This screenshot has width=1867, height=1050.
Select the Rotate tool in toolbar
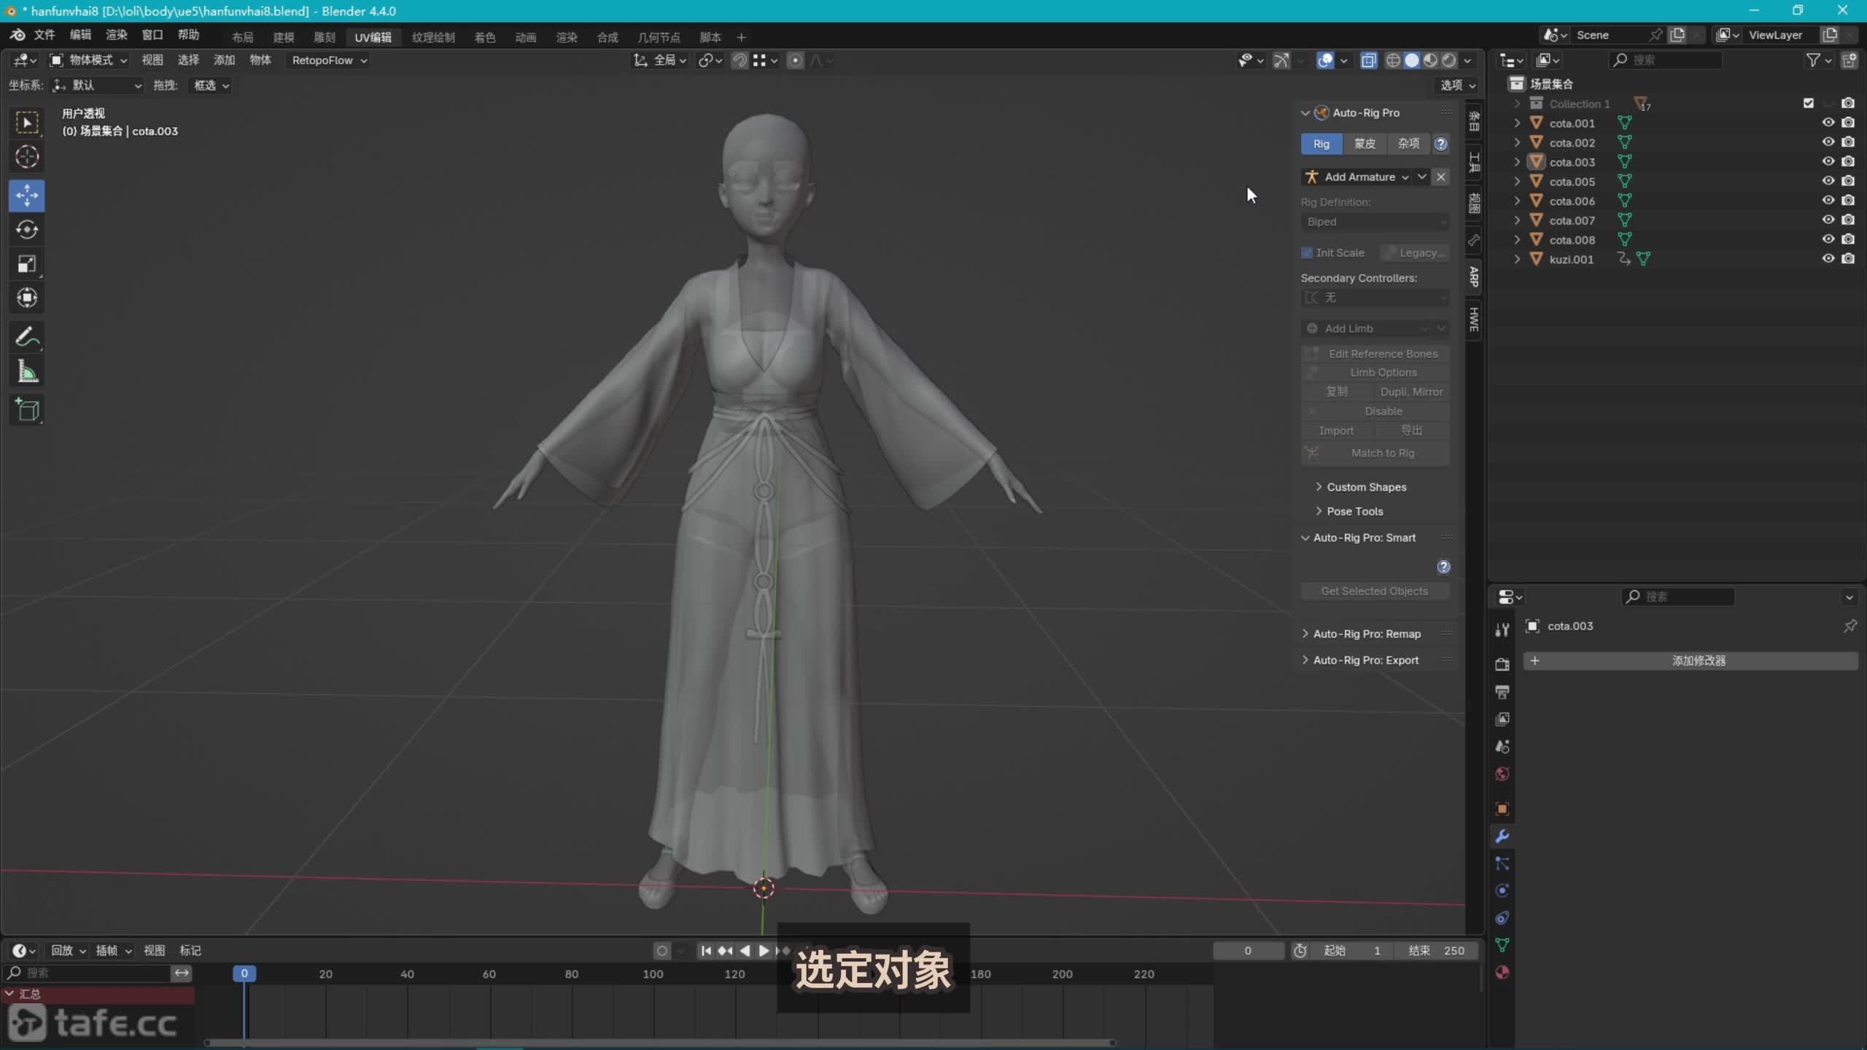point(27,230)
